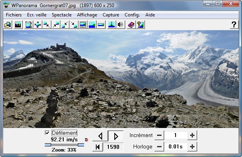Open the Capture menu
The height and width of the screenshot is (157, 242).
111,14
